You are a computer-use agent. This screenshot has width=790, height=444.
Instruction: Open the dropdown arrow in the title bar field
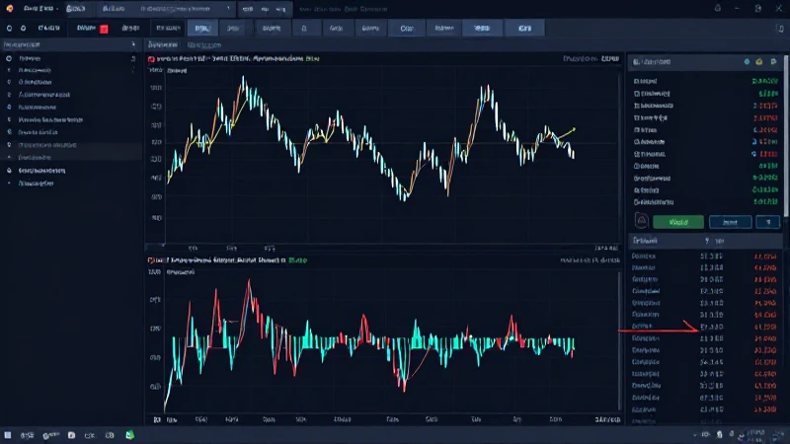[x=228, y=9]
